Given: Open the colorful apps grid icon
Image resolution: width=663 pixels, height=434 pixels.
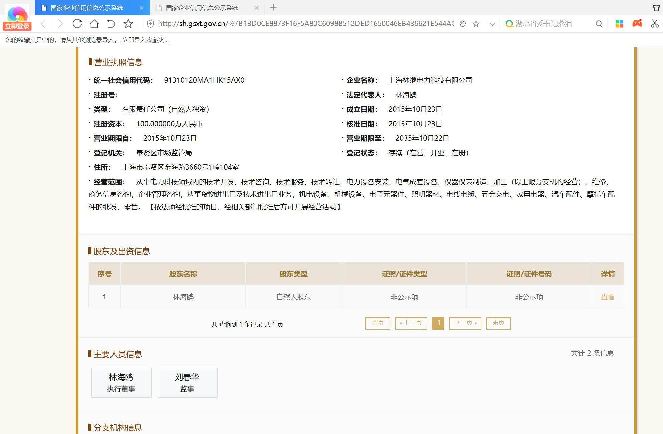Looking at the screenshot, I should coord(619,24).
